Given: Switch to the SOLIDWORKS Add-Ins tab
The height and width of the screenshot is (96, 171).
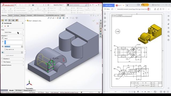Looking at the screenshot, I should (x=52, y=15).
